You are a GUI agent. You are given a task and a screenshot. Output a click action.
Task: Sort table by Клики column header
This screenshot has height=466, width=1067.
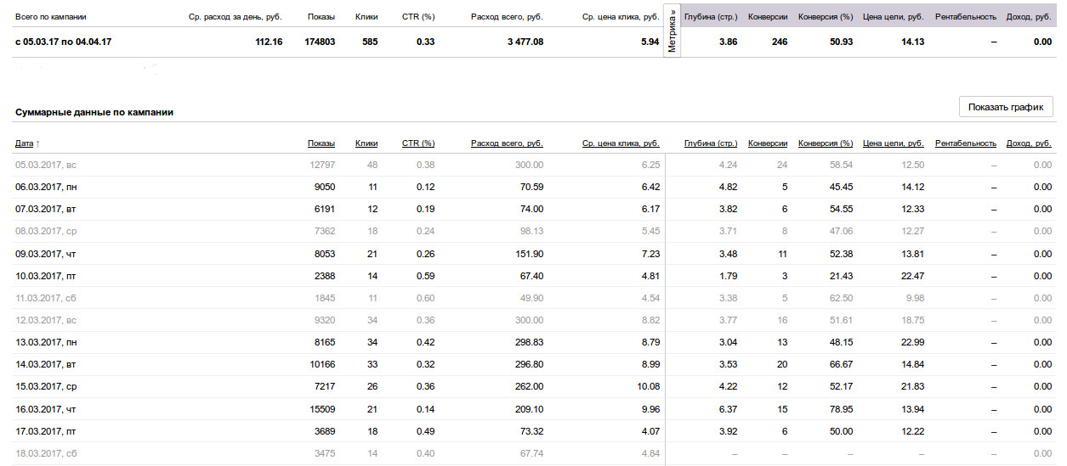pos(366,143)
